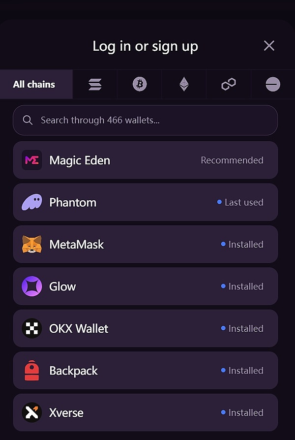Close the login dialog
This screenshot has width=295, height=440.
(269, 46)
